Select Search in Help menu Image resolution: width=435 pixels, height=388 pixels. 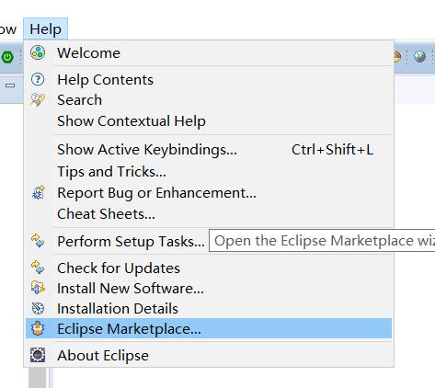(x=209, y=100)
